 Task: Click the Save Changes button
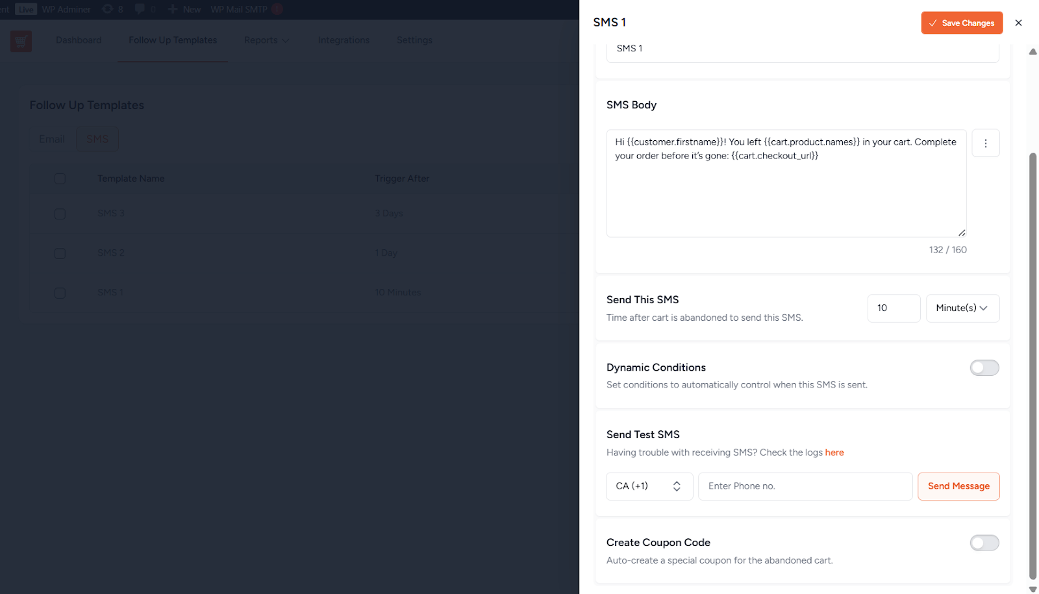coord(961,23)
